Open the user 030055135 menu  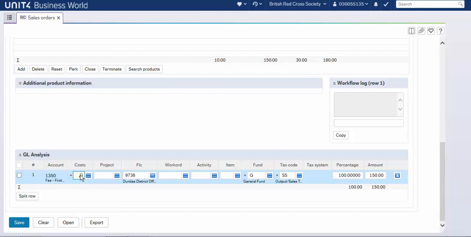click(x=351, y=4)
